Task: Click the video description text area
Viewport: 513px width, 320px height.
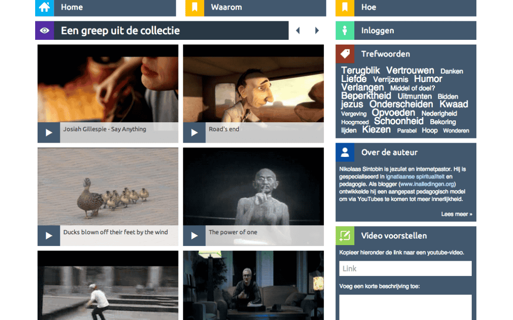Action: (x=405, y=307)
